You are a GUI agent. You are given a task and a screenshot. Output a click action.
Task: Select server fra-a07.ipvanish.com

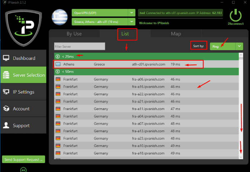(146, 124)
